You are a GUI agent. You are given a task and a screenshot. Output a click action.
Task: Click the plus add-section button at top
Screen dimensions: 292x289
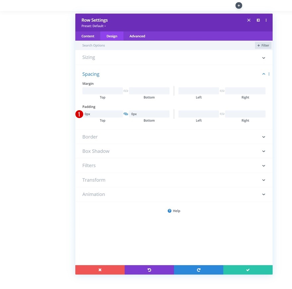coord(239,5)
